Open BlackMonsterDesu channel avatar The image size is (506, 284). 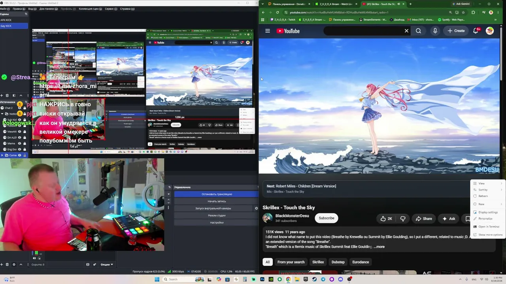click(268, 218)
